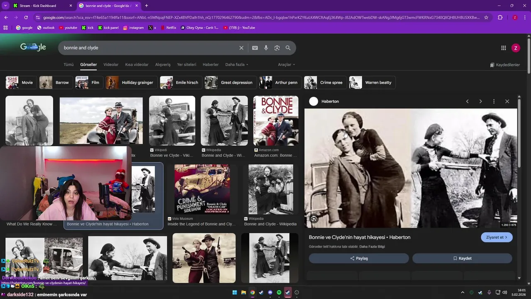Search by image with the Lens icon
This screenshot has height=299, width=531.
(x=277, y=48)
